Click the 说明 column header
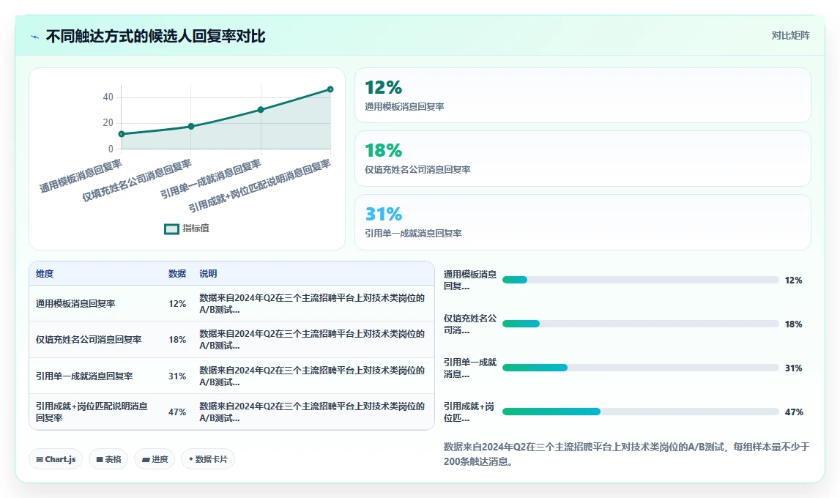 point(209,274)
